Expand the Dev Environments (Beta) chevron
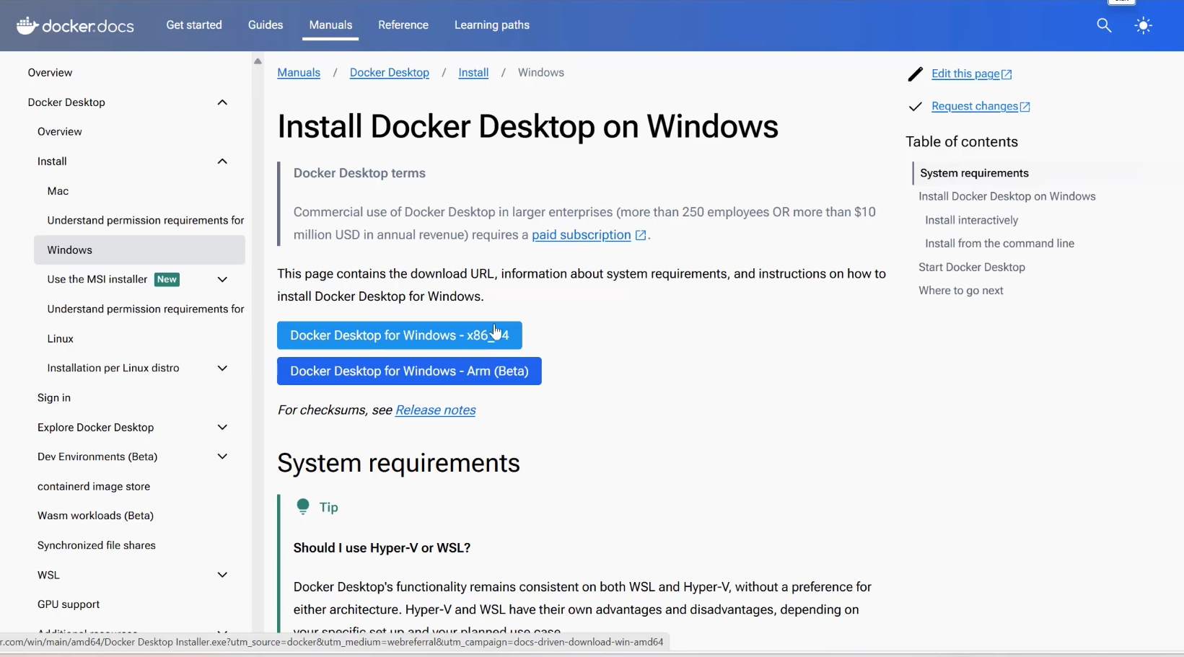This screenshot has height=657, width=1184. [222, 457]
